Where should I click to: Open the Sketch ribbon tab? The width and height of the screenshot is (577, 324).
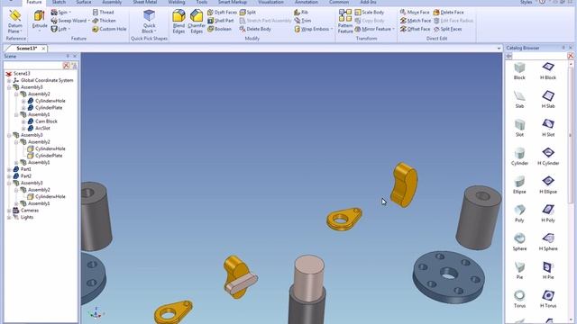[x=59, y=2]
